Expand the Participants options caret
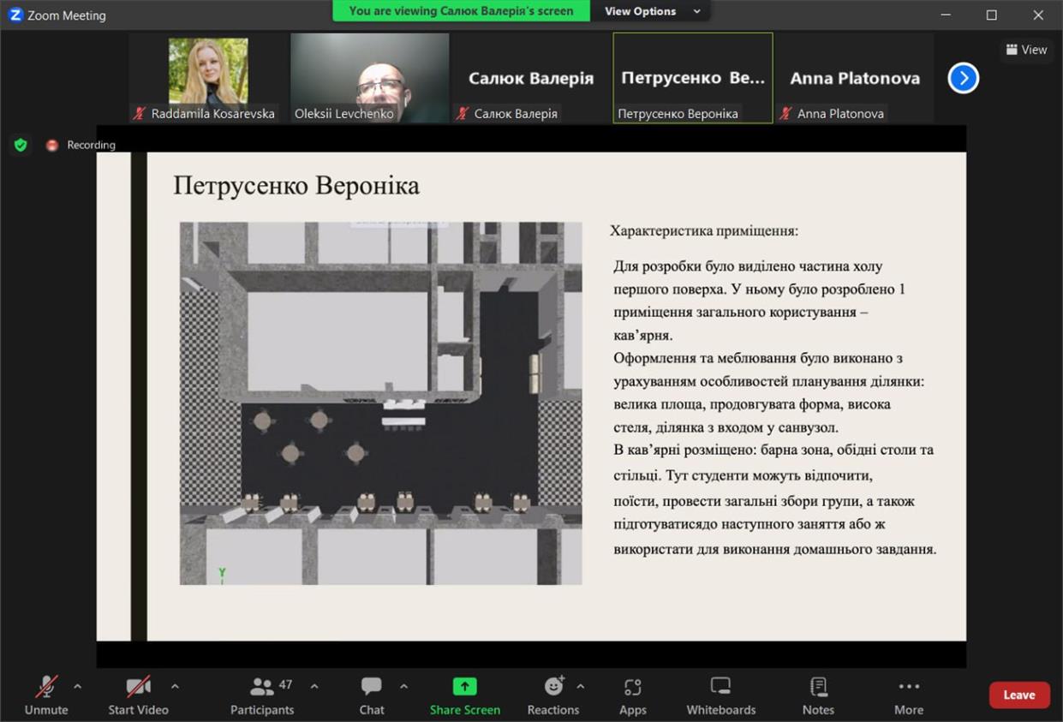The image size is (1063, 722). click(314, 686)
